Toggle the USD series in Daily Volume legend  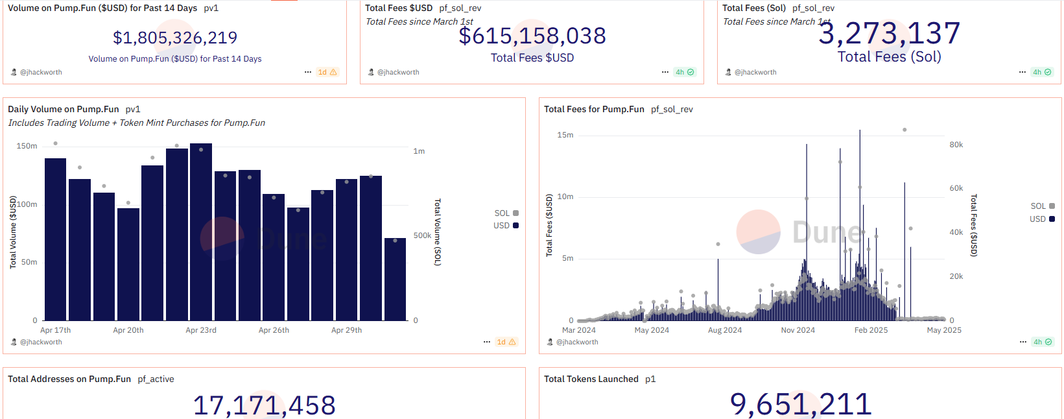tap(506, 225)
